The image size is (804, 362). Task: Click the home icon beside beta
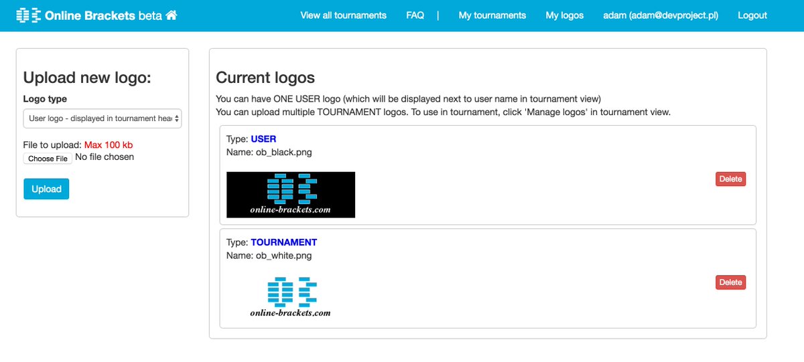[172, 15]
